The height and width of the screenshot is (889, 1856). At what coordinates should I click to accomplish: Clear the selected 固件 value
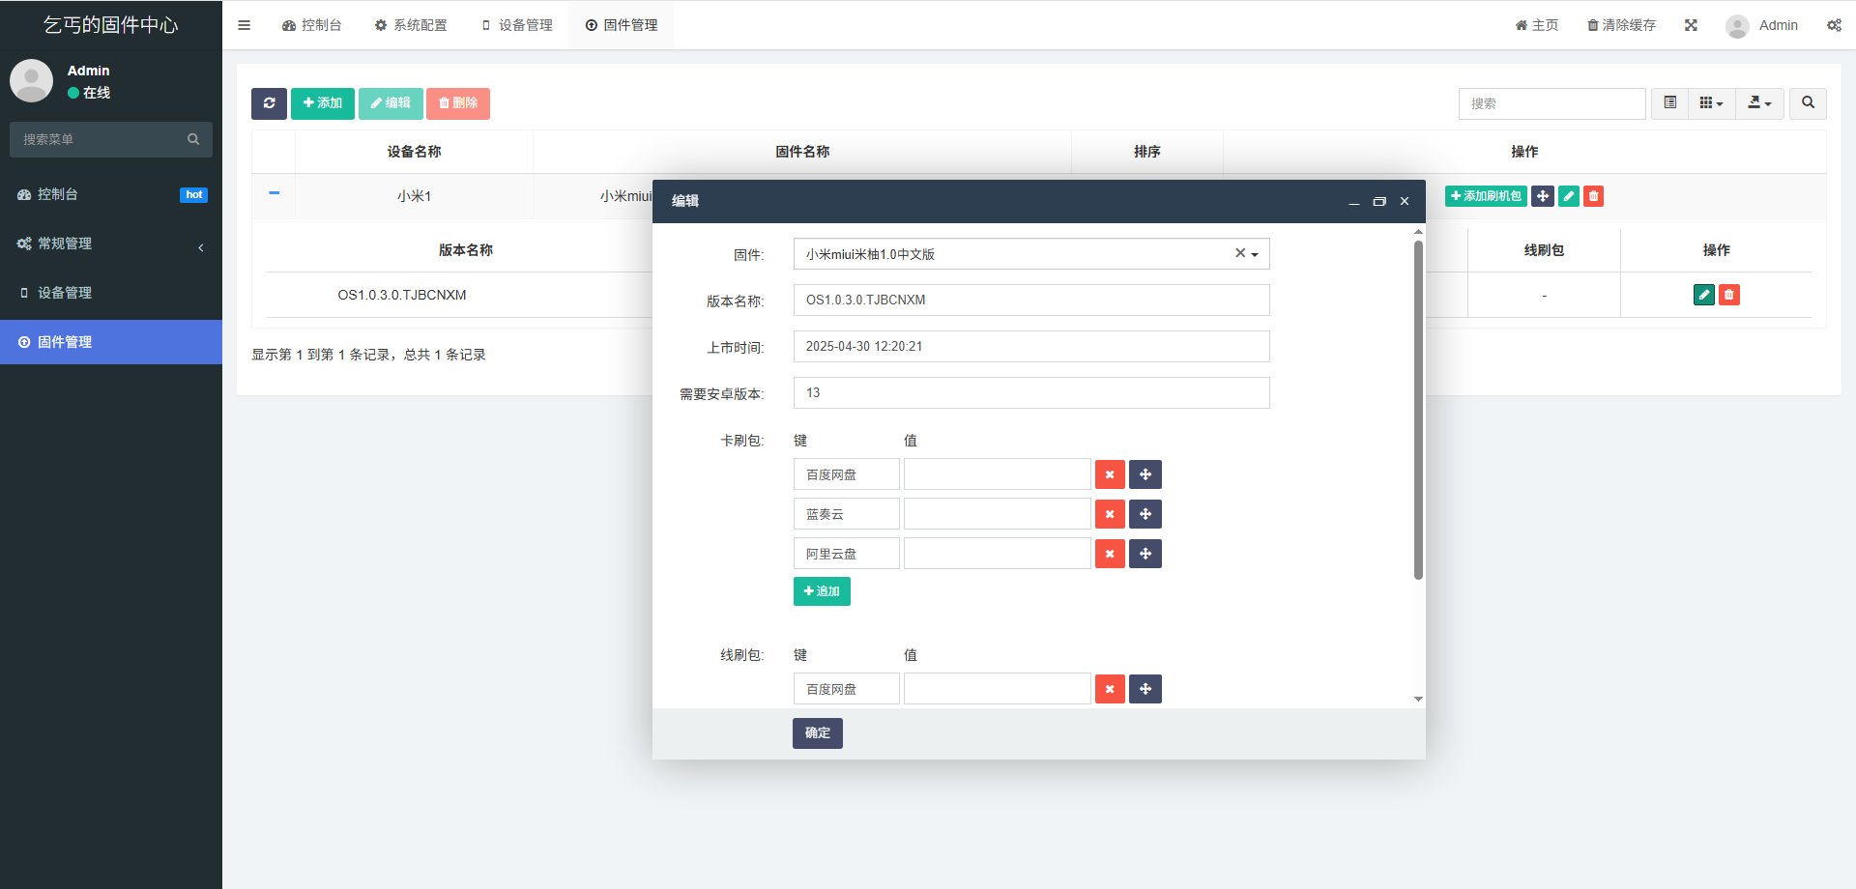[1240, 253]
